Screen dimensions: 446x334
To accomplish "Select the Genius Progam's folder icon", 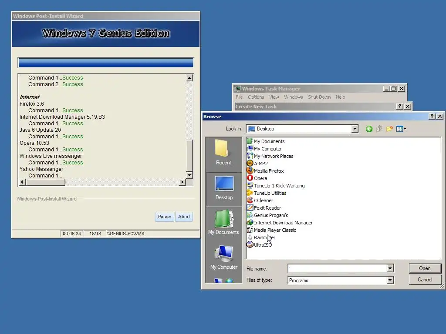I will tap(250, 215).
